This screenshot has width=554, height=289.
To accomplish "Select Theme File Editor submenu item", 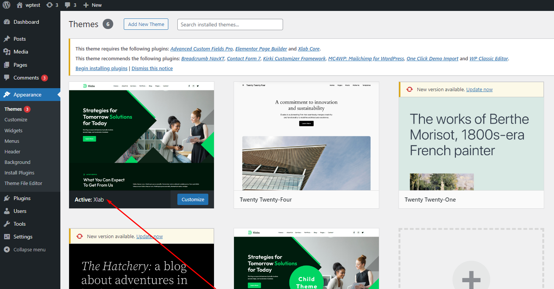I will pyautogui.click(x=23, y=183).
